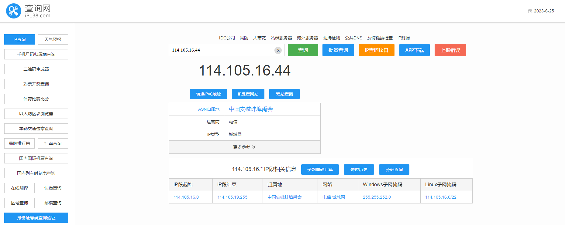Click the ASN归属地 link

(209, 109)
